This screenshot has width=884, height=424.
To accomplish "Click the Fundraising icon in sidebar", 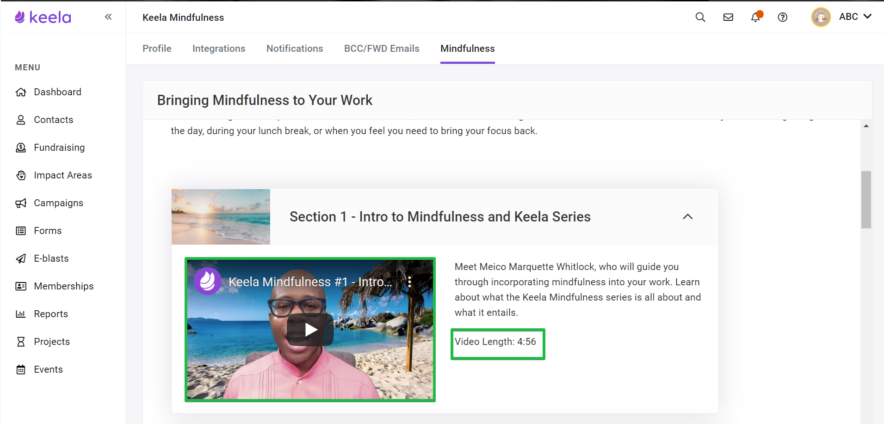I will (21, 147).
